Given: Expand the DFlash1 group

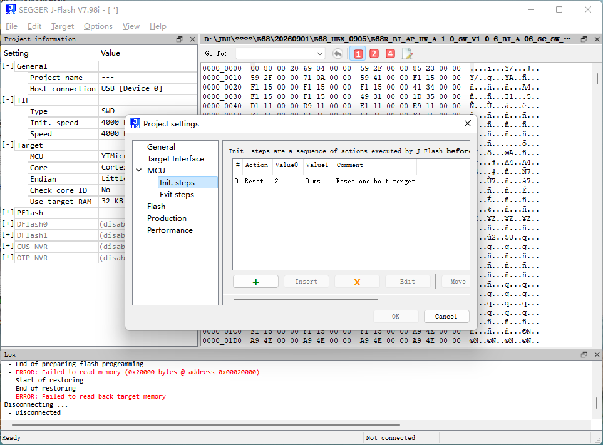Looking at the screenshot, I should [x=8, y=235].
